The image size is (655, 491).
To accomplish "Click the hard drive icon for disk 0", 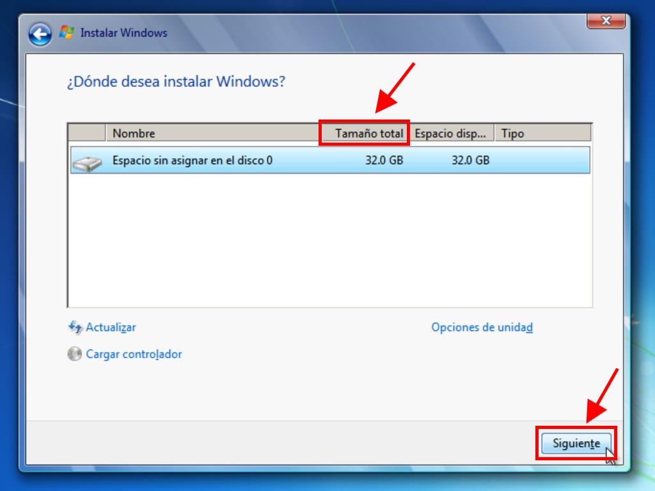I will (x=86, y=161).
